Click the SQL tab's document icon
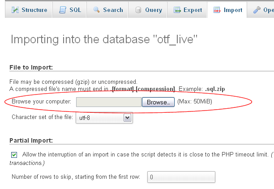 63,10
